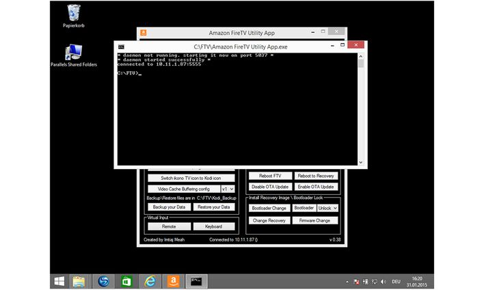
Task: Switch to the command prompt taskbar icon
Action: click(x=196, y=281)
